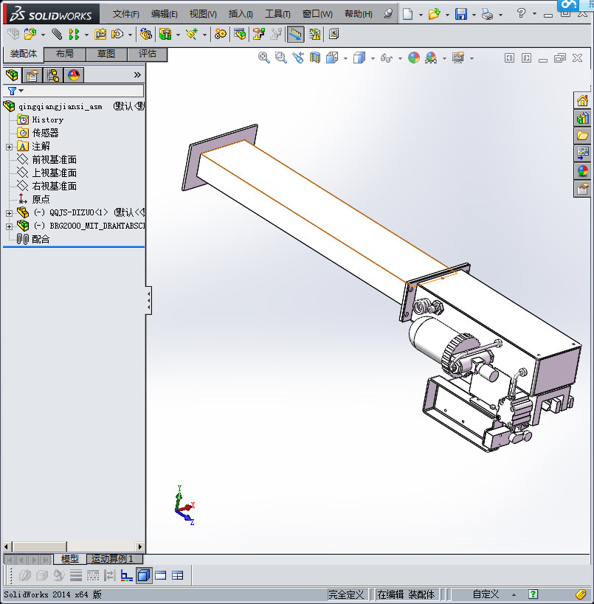This screenshot has height=604, width=594.
Task: Open FeatureManager design tree tab
Action: click(12, 75)
